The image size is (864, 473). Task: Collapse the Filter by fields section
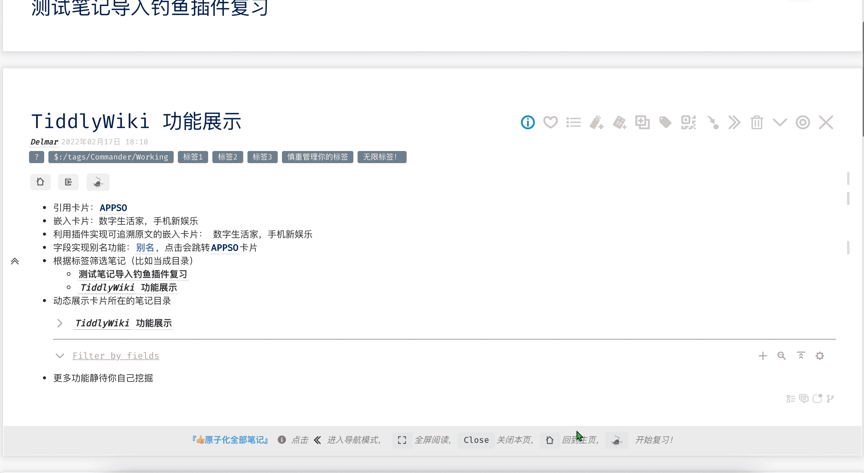[x=60, y=356]
